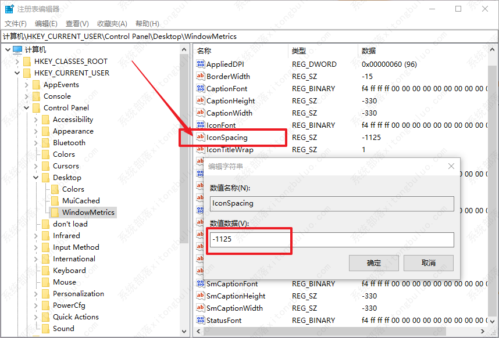
Task: Click the AppliedDPI DWORD value icon
Action: coord(201,64)
